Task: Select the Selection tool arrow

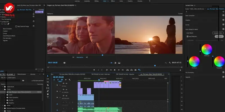Action: point(48,76)
